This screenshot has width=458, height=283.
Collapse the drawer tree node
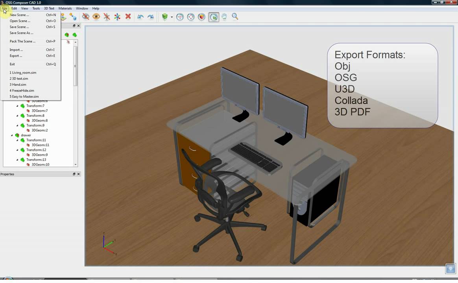point(12,135)
